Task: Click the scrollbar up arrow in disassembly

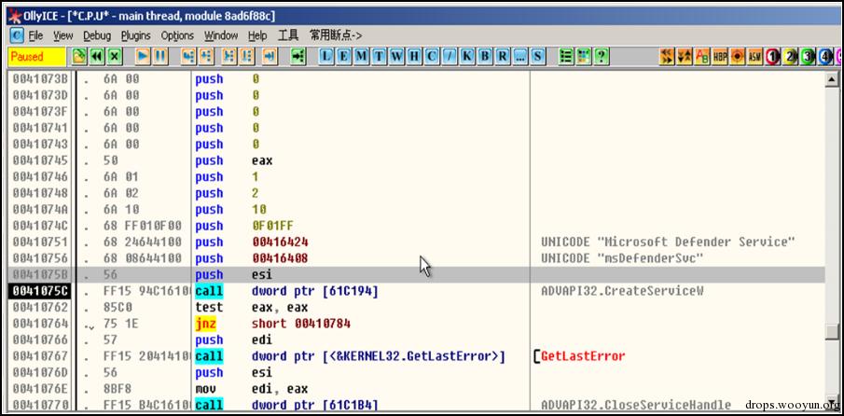Action: [832, 80]
